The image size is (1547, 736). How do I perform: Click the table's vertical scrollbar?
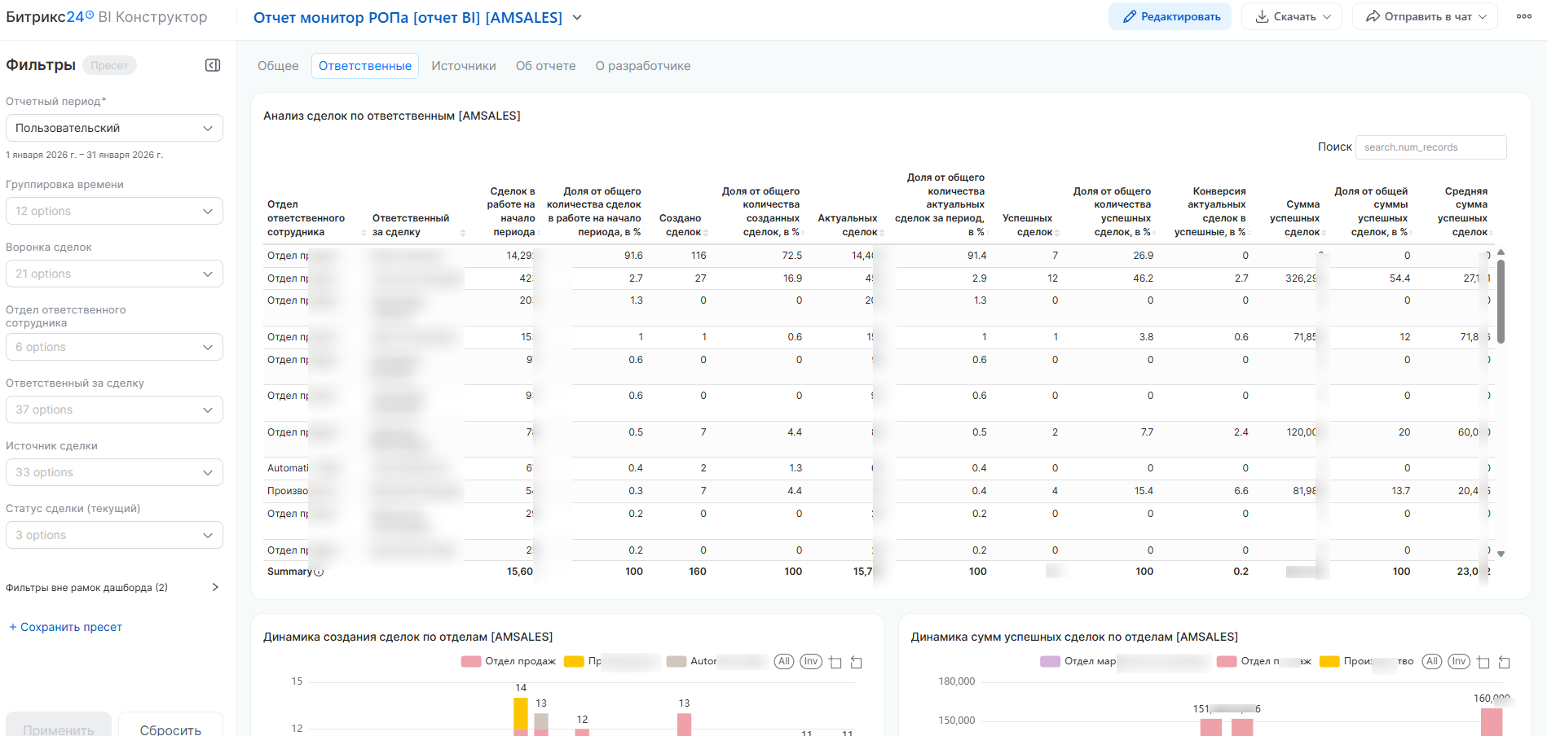pos(1501,301)
